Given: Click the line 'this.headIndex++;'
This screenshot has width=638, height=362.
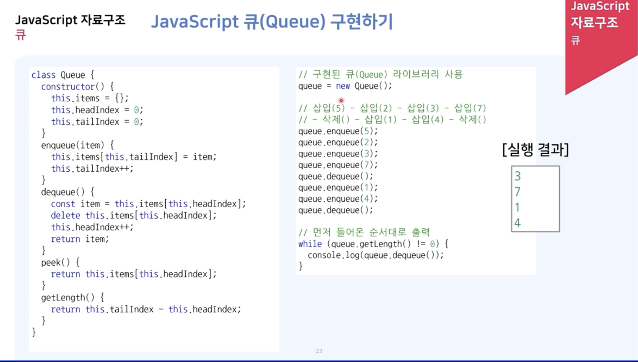Looking at the screenshot, I should (x=92, y=227).
